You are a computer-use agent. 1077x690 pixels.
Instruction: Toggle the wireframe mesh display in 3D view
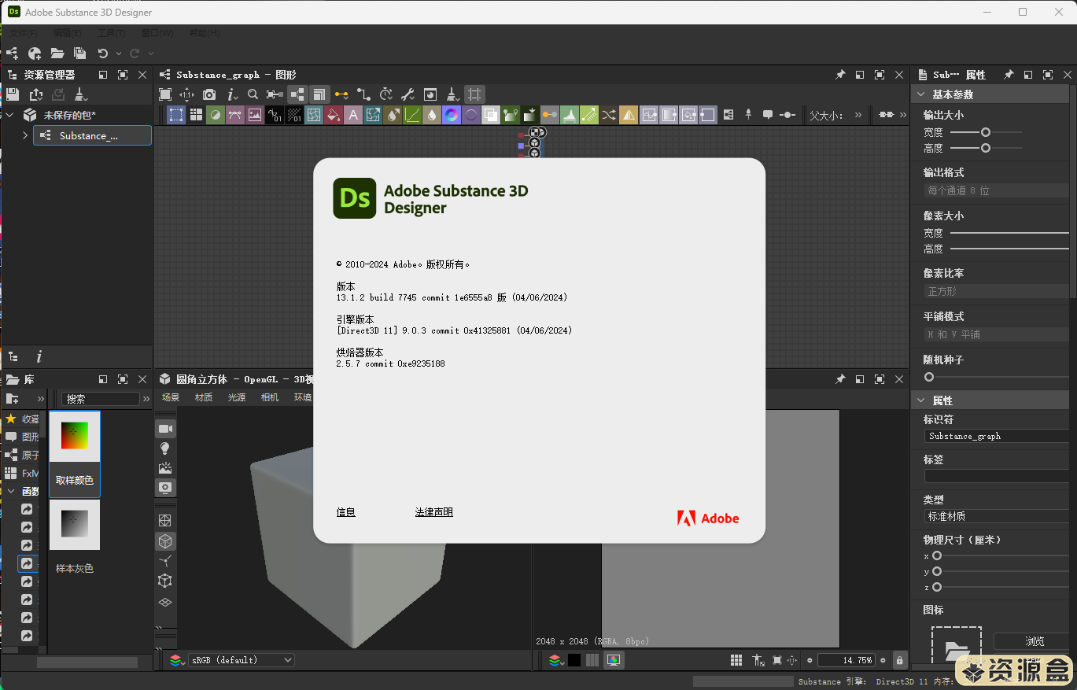(x=165, y=521)
